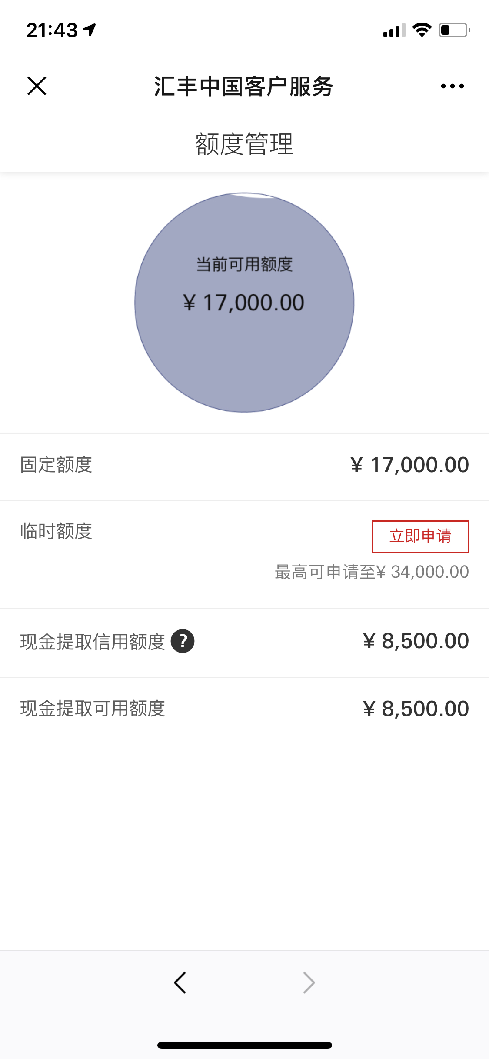This screenshot has width=489, height=1059.
Task: Go forward with the right chevron
Action: (309, 982)
